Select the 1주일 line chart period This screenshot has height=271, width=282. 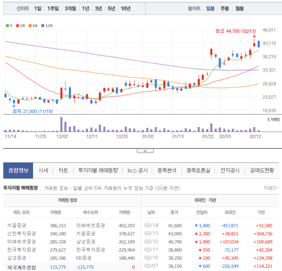click(x=53, y=8)
